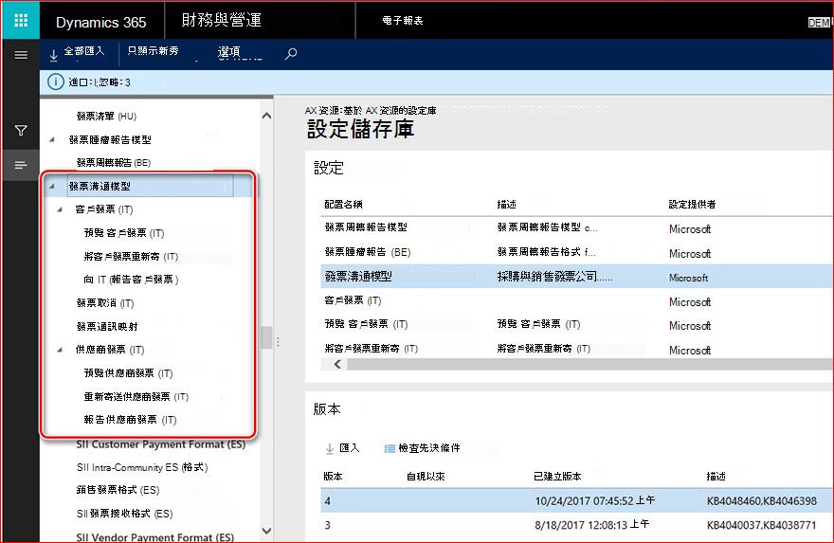Select SII 發票接收格式 (ES) tree item

124,514
